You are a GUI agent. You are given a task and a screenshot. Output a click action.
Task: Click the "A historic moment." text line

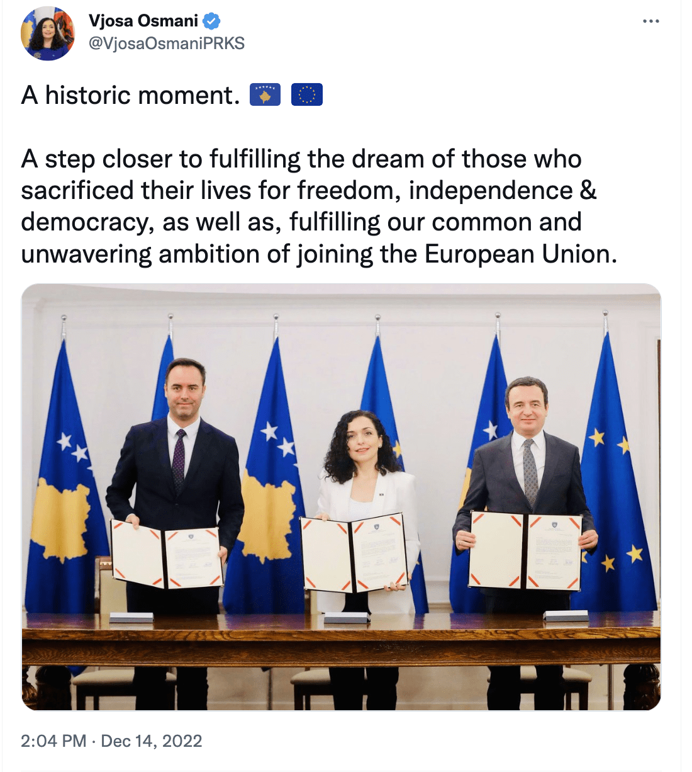coord(131,95)
